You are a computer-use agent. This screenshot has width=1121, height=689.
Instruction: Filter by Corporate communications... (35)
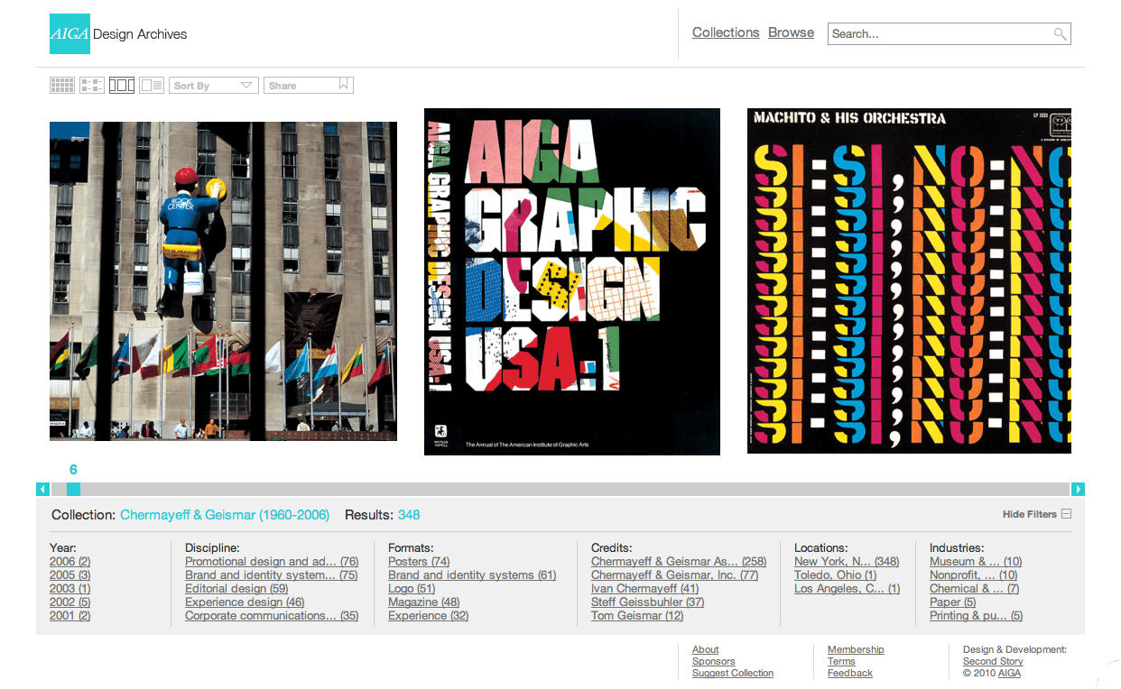(272, 616)
